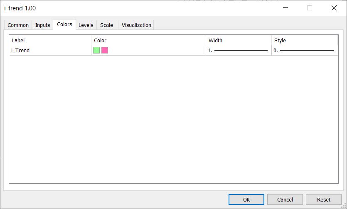
Task: Close the i_trend dialog window
Action: [x=334, y=8]
